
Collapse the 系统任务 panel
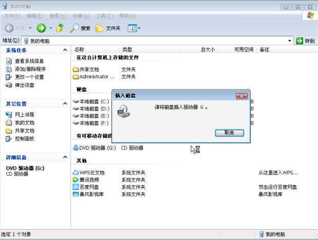click(65, 50)
